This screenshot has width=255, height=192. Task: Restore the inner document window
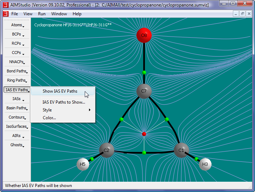[242, 13]
